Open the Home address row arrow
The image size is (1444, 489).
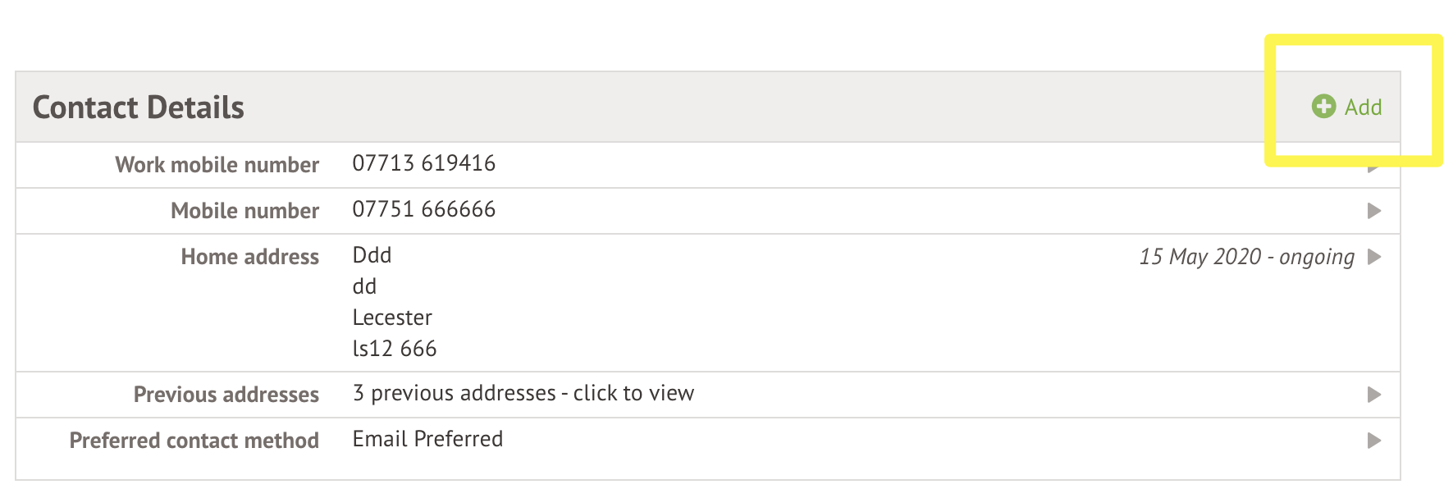pos(1373,257)
